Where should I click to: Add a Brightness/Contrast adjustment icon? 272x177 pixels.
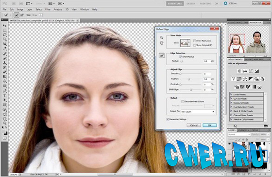point(239,71)
